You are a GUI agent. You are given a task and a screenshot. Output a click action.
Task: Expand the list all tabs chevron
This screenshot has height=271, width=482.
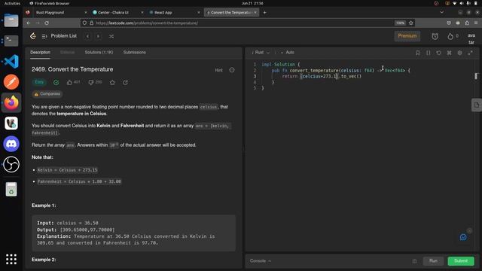442,13
